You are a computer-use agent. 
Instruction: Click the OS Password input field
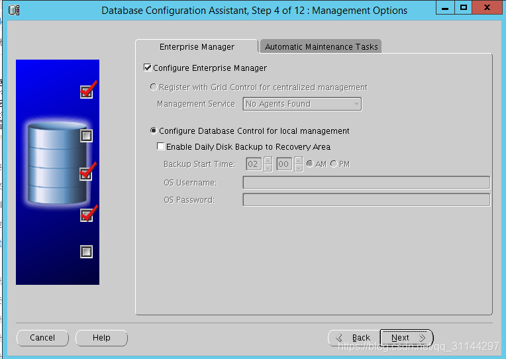pos(366,199)
